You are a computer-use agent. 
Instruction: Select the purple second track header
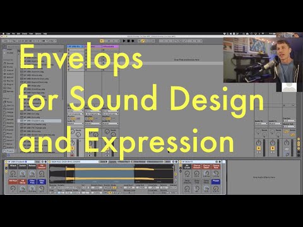[x=93, y=46]
